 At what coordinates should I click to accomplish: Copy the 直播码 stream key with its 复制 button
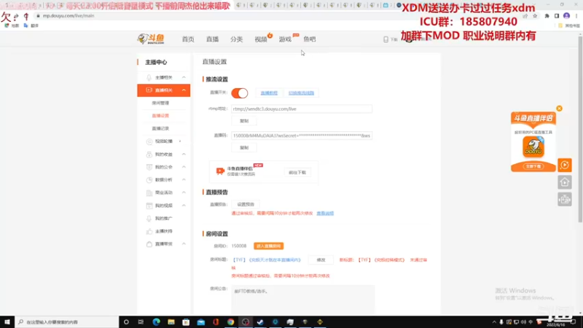click(244, 148)
